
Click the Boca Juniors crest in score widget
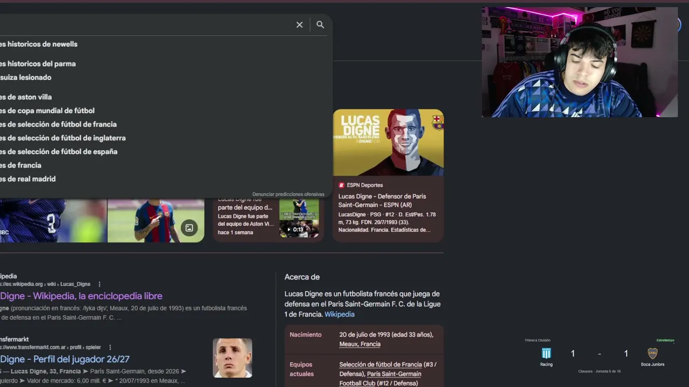[x=652, y=353]
